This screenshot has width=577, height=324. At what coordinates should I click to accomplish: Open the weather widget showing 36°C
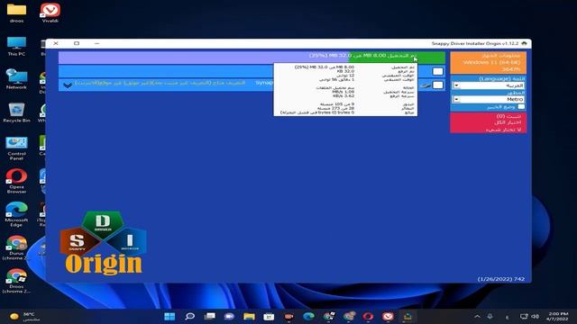click(x=24, y=316)
